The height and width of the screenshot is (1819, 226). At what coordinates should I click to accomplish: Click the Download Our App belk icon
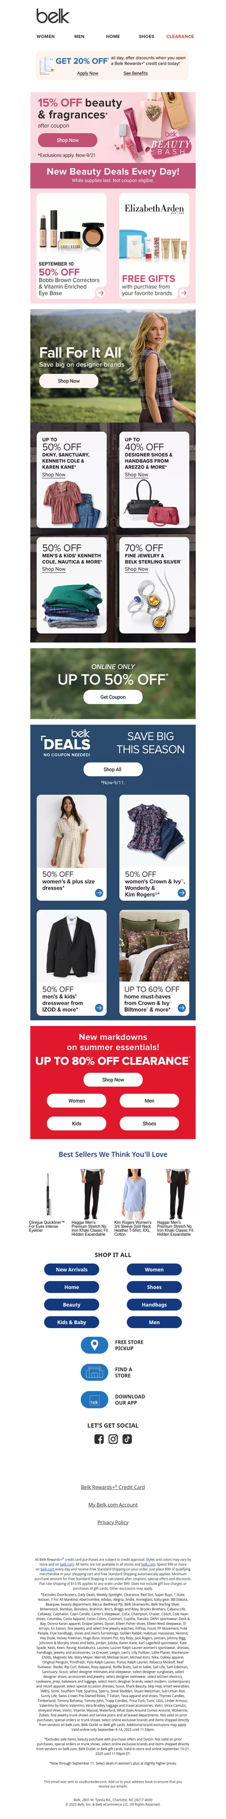[x=94, y=1400]
